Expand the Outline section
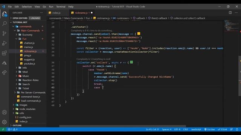The image size is (241, 135). click(x=27, y=125)
